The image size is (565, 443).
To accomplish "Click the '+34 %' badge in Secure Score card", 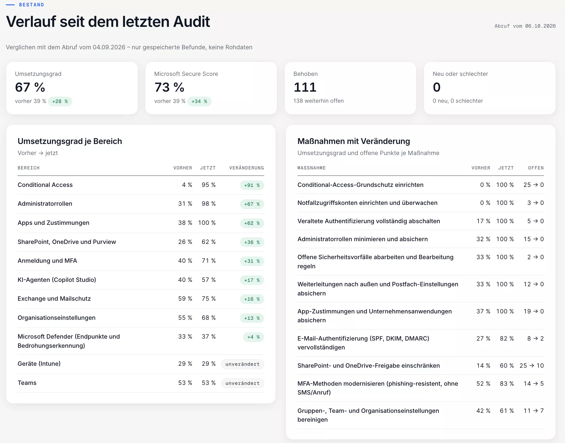I will point(199,101).
